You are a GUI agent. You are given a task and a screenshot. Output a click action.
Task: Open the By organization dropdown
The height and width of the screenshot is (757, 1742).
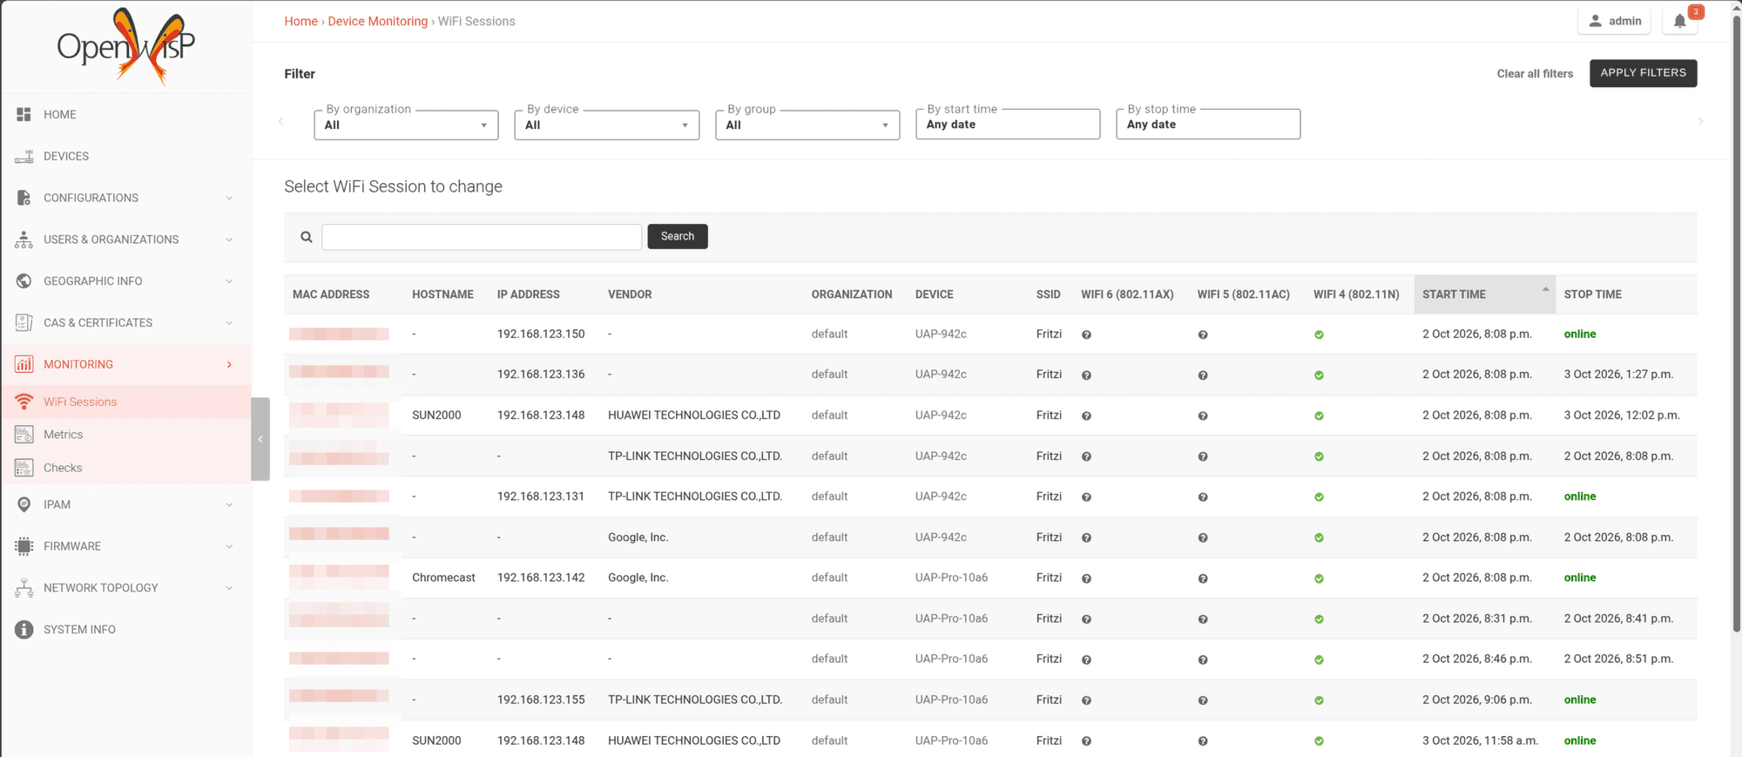[x=406, y=125]
